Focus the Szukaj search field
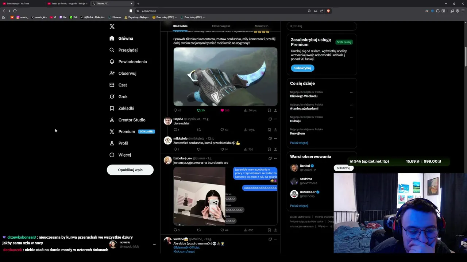This screenshot has width=467, height=262. click(322, 26)
